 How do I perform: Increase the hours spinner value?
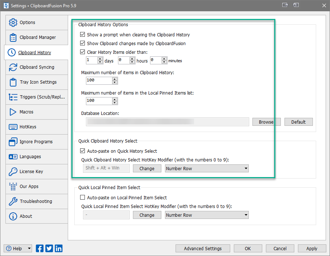pyautogui.click(x=132, y=59)
